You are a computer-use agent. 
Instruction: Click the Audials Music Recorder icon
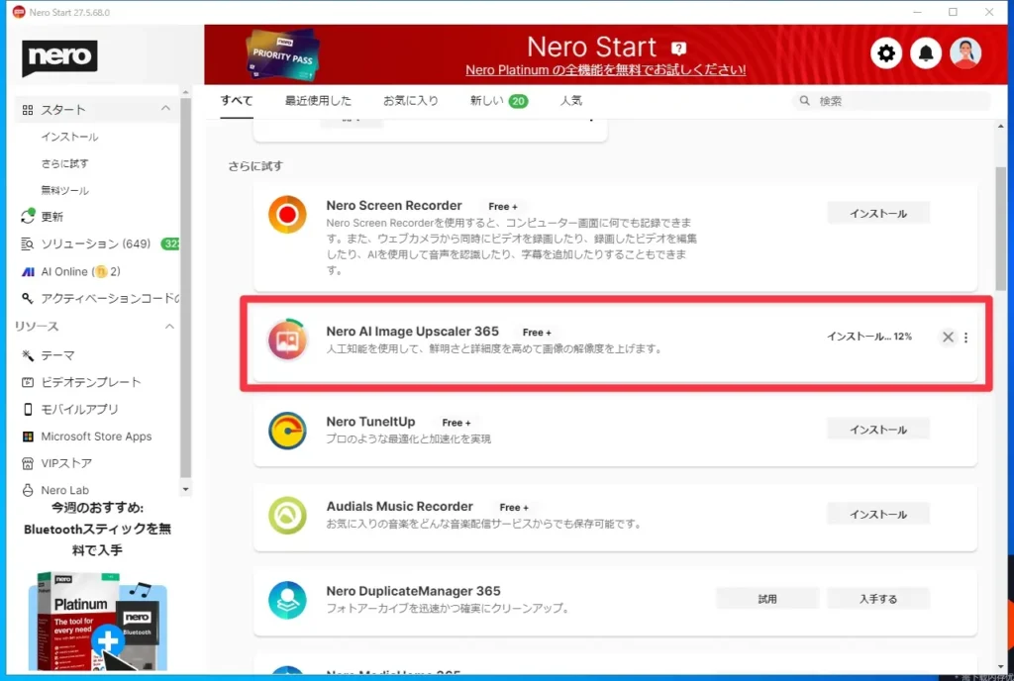coord(287,515)
